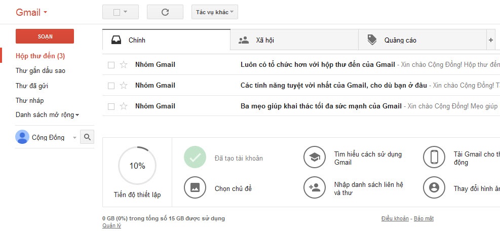Open email 'Ba mẹo giúp khai thác tối đa'
Image resolution: width=500 pixels, height=231 pixels.
click(x=321, y=106)
